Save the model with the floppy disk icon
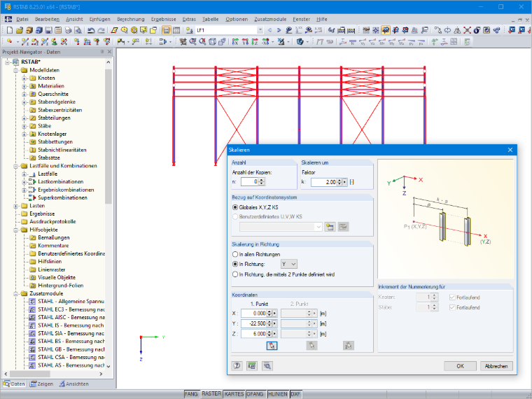The height and width of the screenshot is (399, 532). pyautogui.click(x=48, y=30)
